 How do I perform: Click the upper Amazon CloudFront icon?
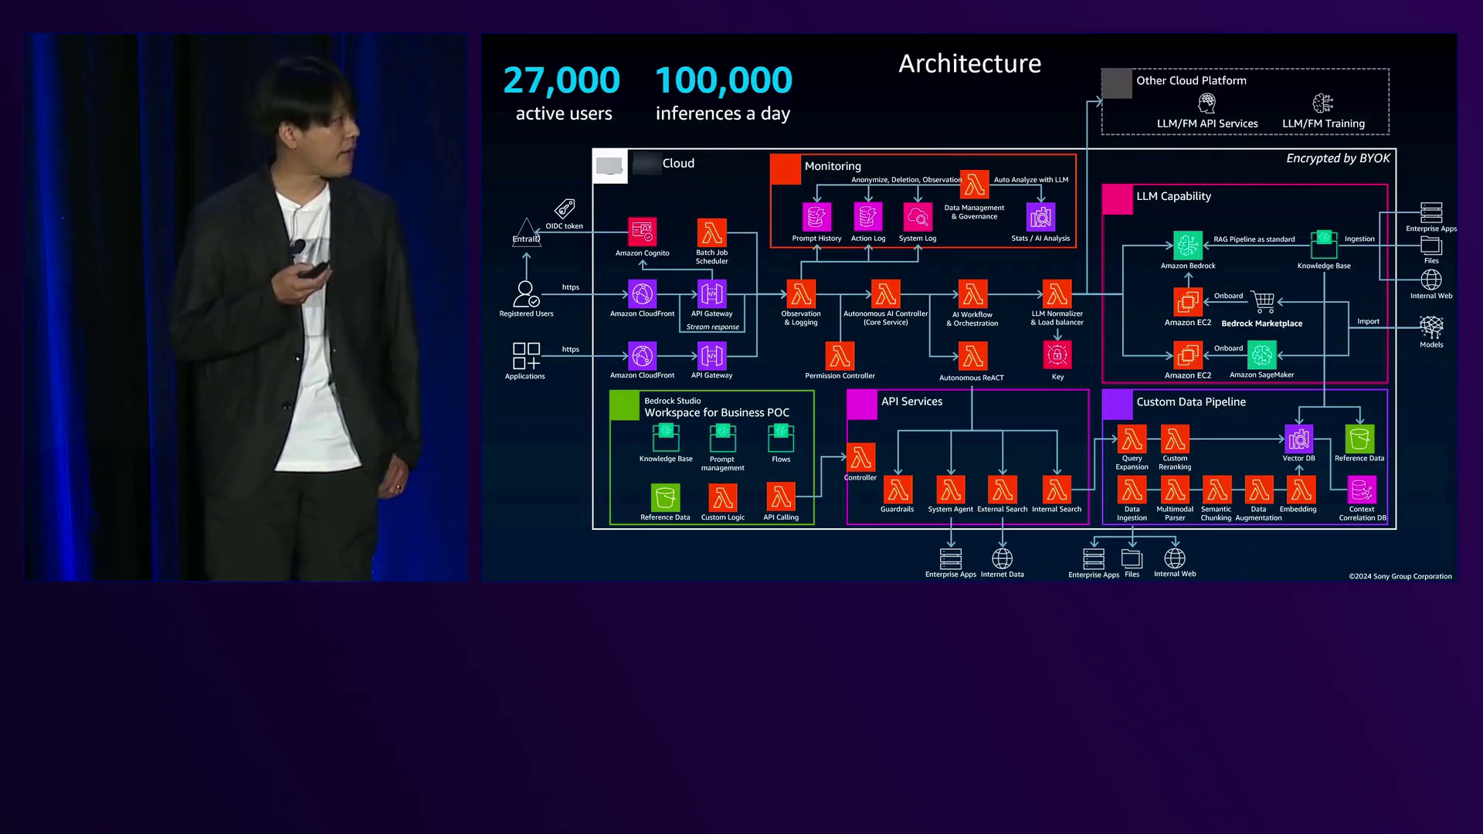(642, 294)
